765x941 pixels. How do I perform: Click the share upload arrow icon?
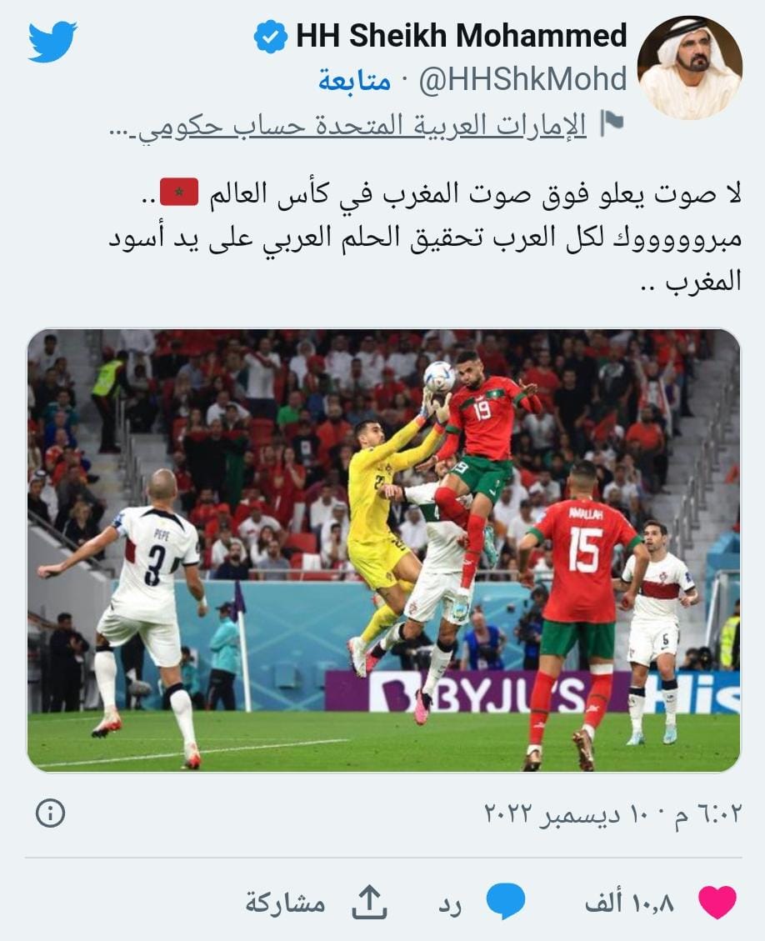click(x=369, y=902)
